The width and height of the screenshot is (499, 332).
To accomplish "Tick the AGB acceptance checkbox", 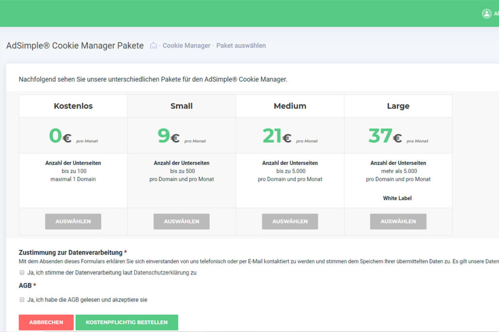I will coord(22,300).
